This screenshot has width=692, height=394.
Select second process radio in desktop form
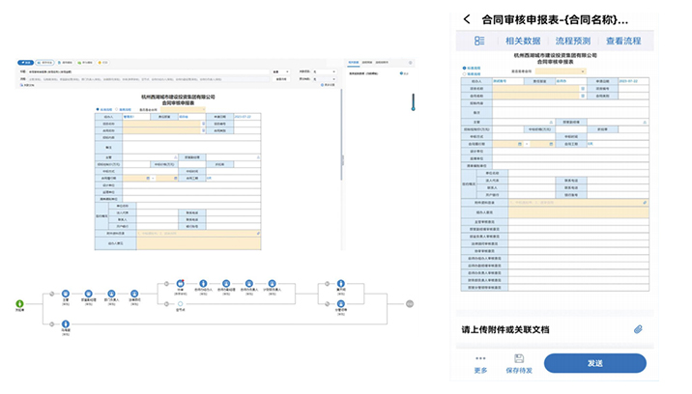click(x=117, y=109)
